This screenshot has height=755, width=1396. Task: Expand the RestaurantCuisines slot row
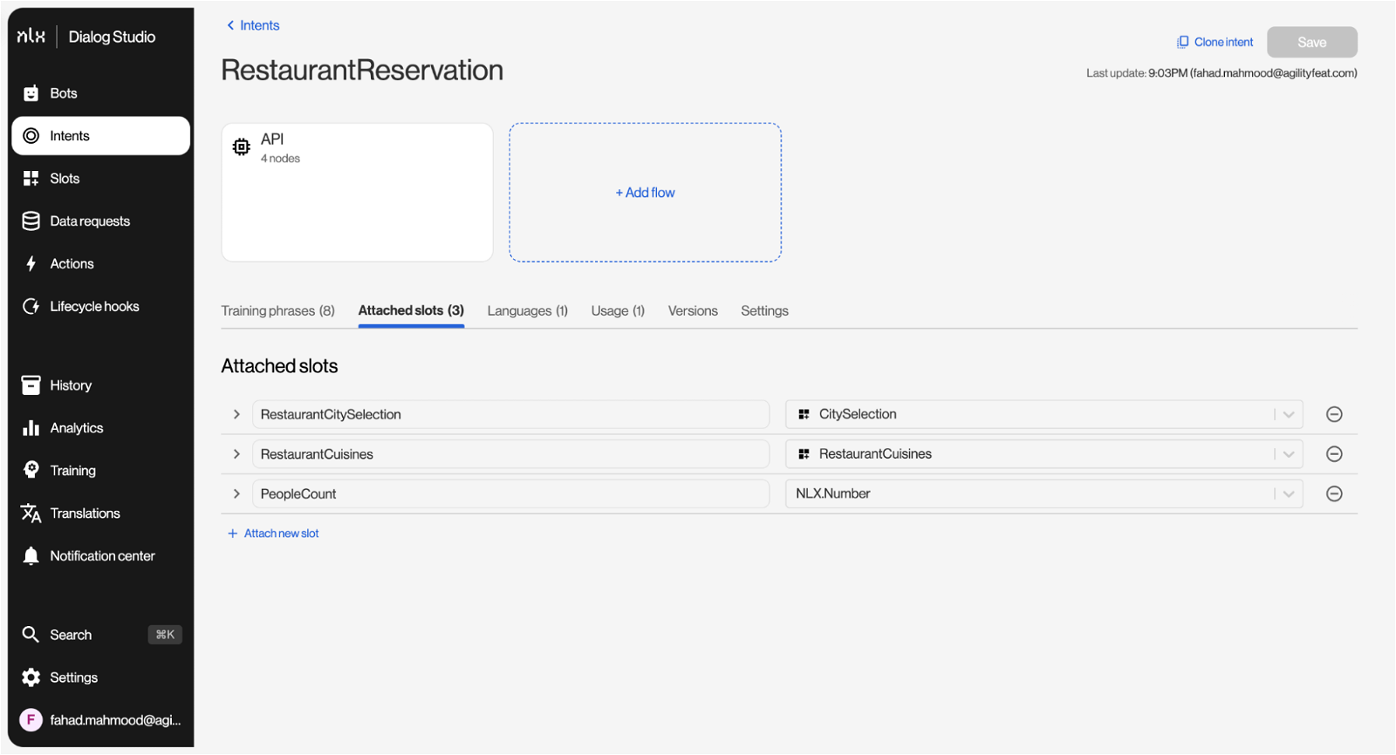pos(236,454)
